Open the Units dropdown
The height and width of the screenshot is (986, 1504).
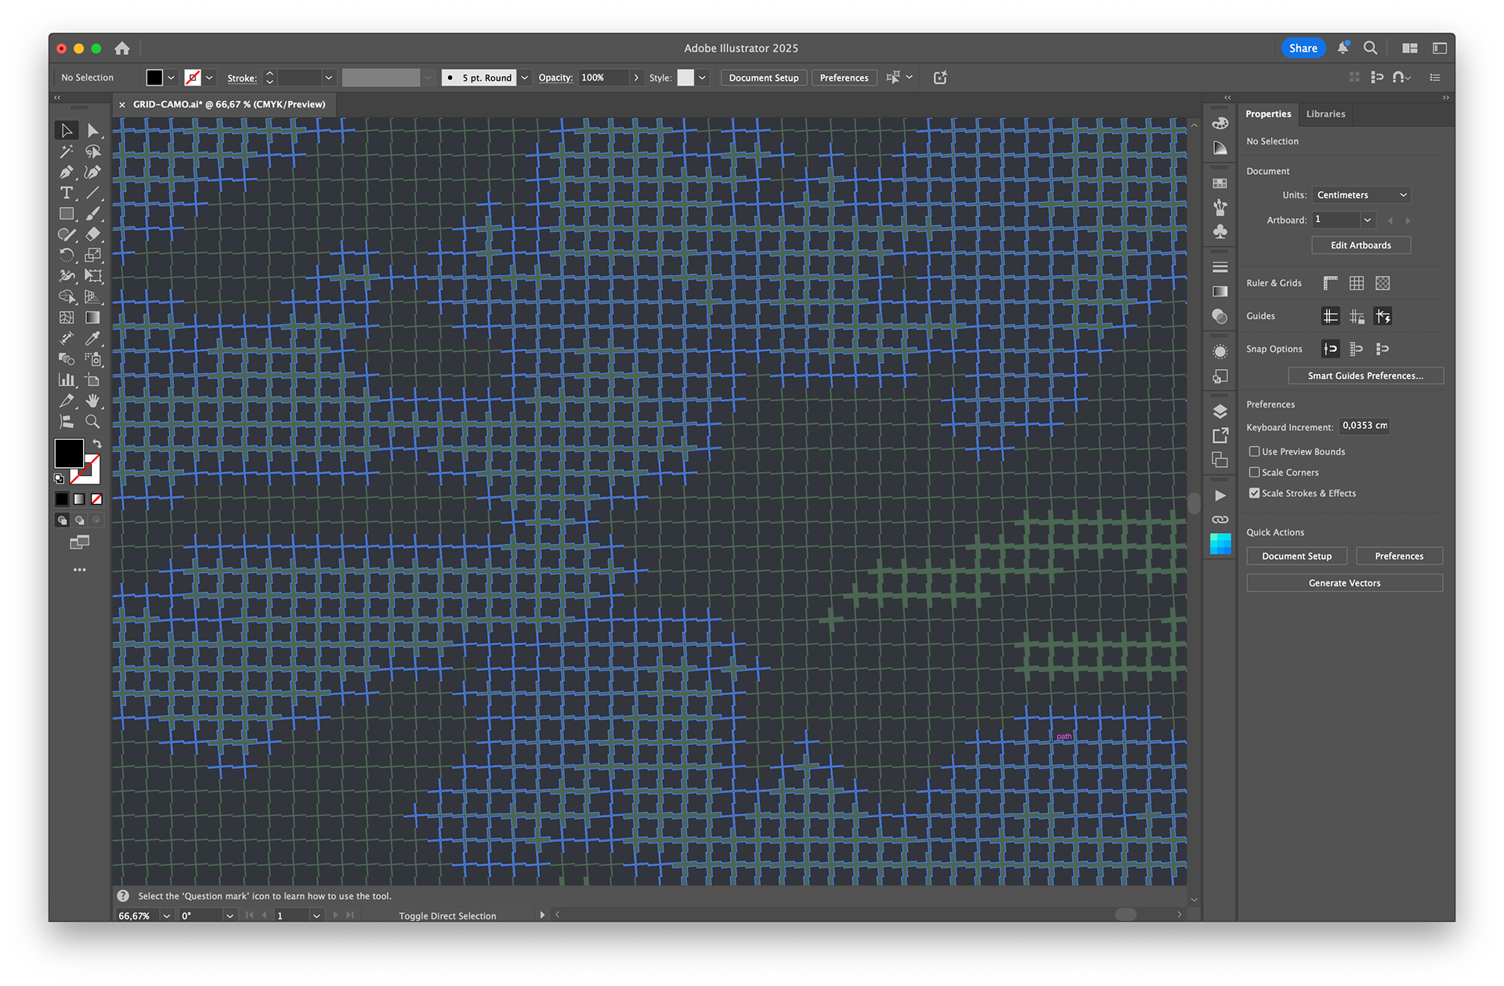point(1361,195)
